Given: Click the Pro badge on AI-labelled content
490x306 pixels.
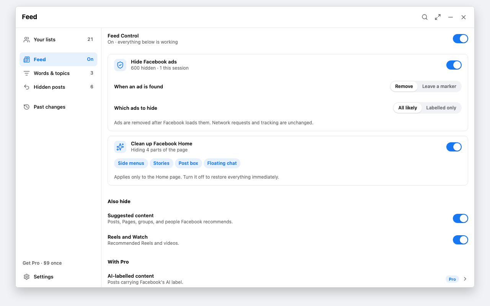Looking at the screenshot, I should tap(452, 279).
